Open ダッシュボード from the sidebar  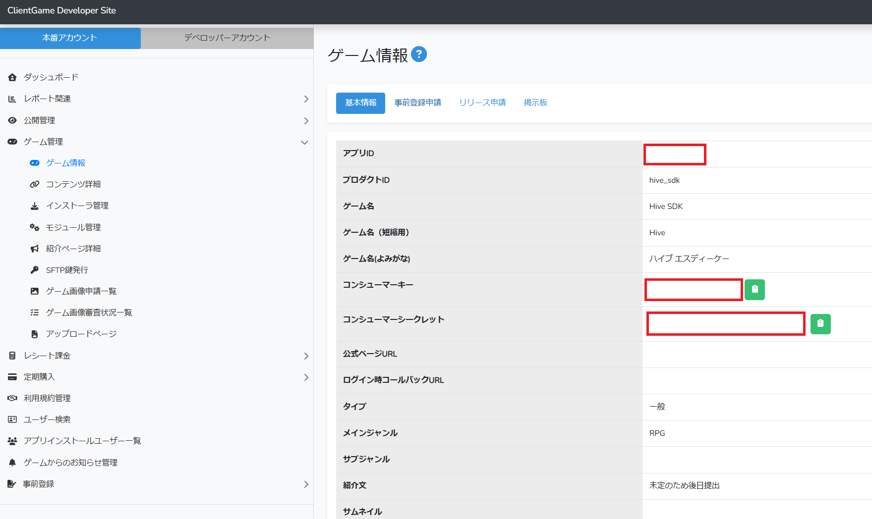click(x=51, y=77)
